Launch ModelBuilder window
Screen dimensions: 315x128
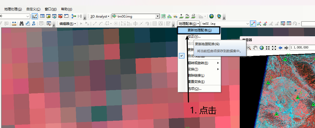pos(74,16)
